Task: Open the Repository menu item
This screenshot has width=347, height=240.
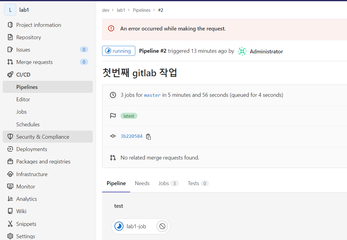Action: pos(48,37)
